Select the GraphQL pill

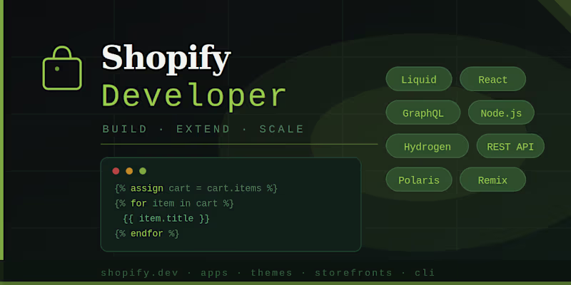click(x=423, y=113)
